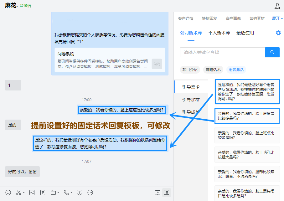Click the yen payment shield icon
Viewport: 284px width, 201px height.
coord(80,193)
